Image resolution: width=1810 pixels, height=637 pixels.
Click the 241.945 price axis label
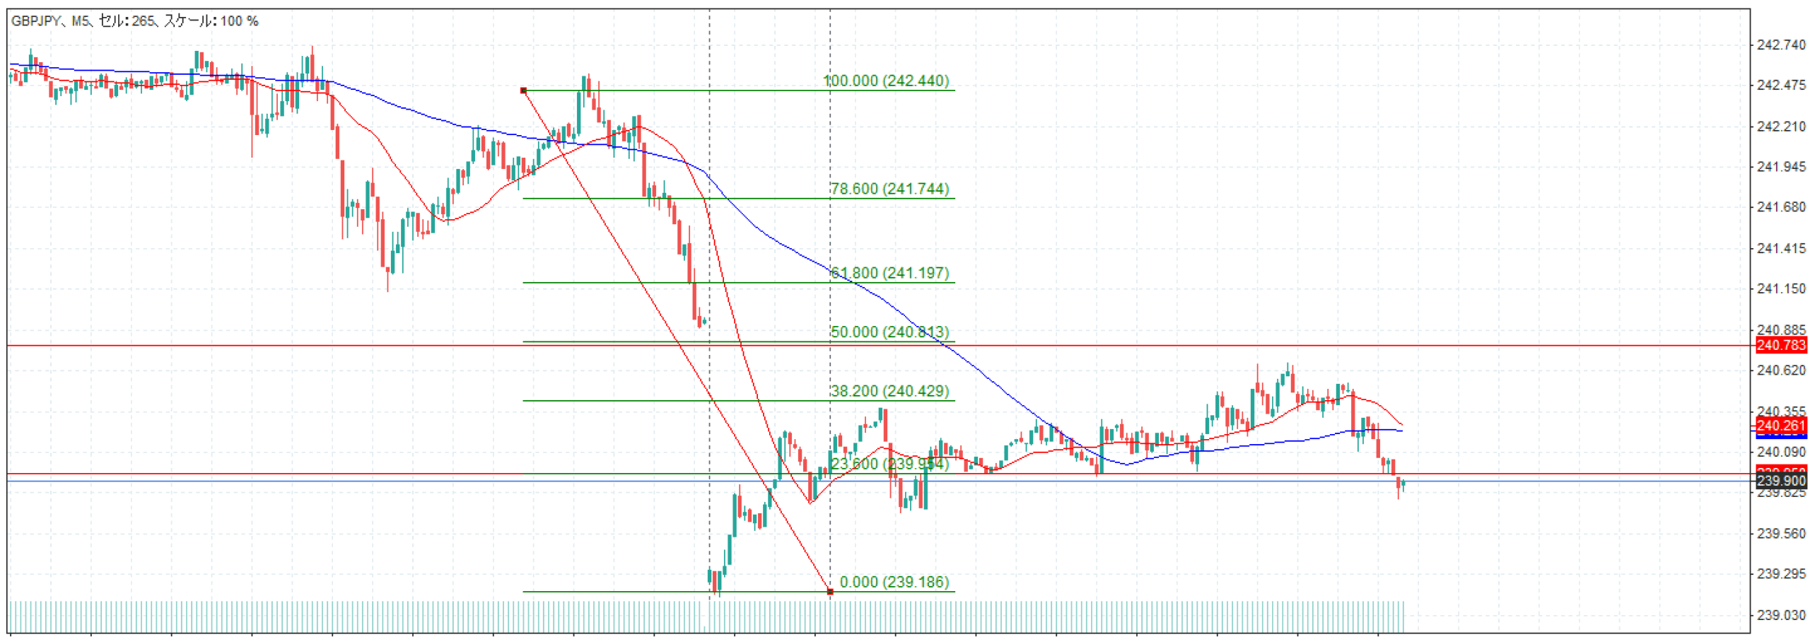(1780, 167)
